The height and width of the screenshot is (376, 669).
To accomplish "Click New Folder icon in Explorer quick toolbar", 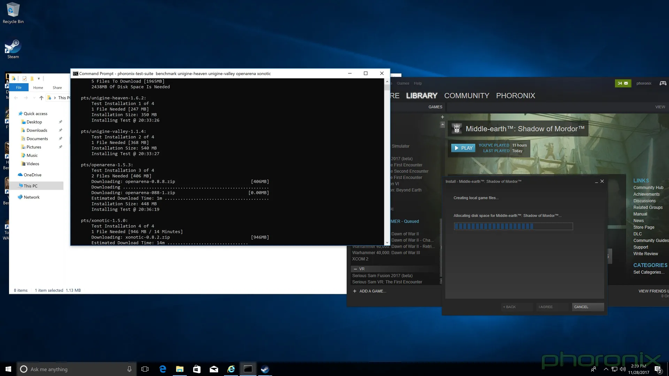I will 32,79.
